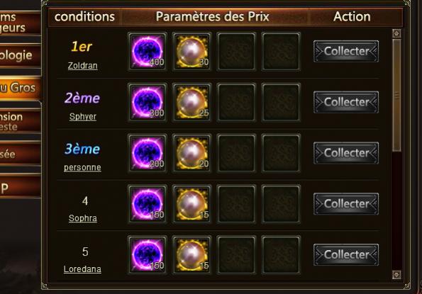Viewport: 422px width, 294px height.
Task: Click the golden pearl icon with 30
Action: coord(192,52)
